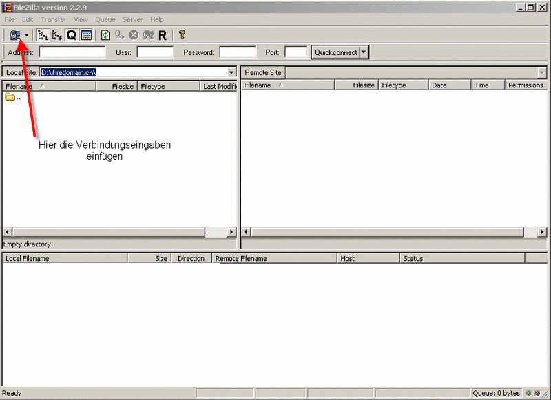Sort local files by Filesize column
Viewport: 551px width, 400px height.
(x=116, y=86)
